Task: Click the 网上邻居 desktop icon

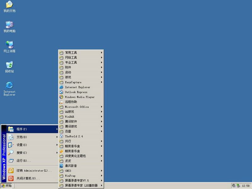Action: click(x=9, y=47)
